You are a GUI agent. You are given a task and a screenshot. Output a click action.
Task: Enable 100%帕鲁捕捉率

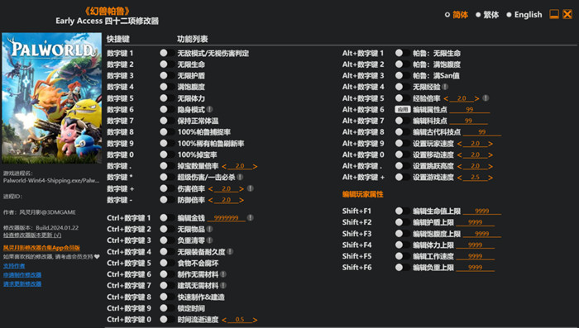coord(167,132)
